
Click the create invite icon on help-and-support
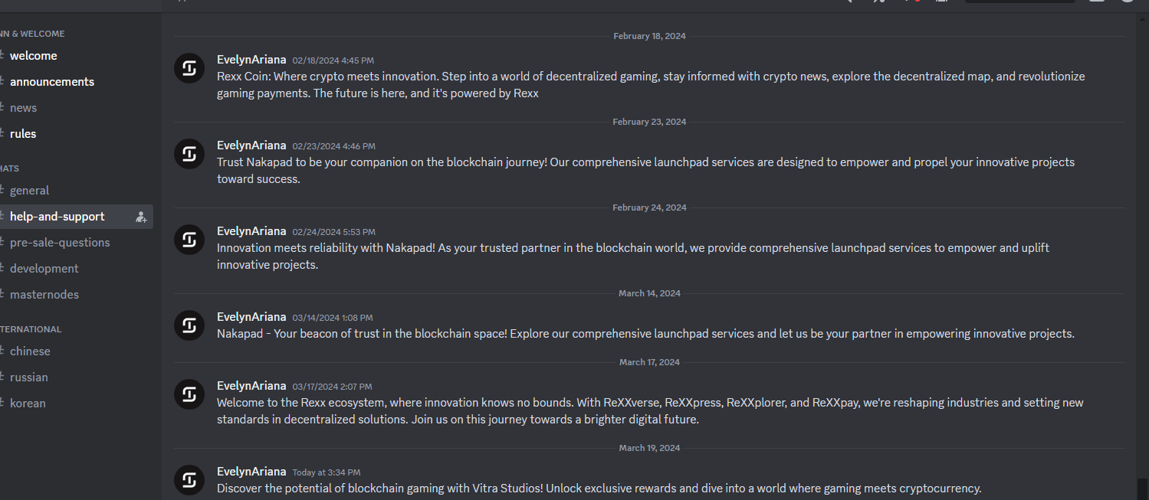point(141,217)
